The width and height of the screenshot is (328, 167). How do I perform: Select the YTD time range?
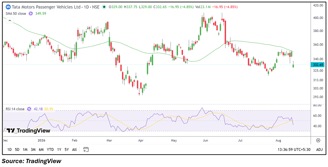50,149
